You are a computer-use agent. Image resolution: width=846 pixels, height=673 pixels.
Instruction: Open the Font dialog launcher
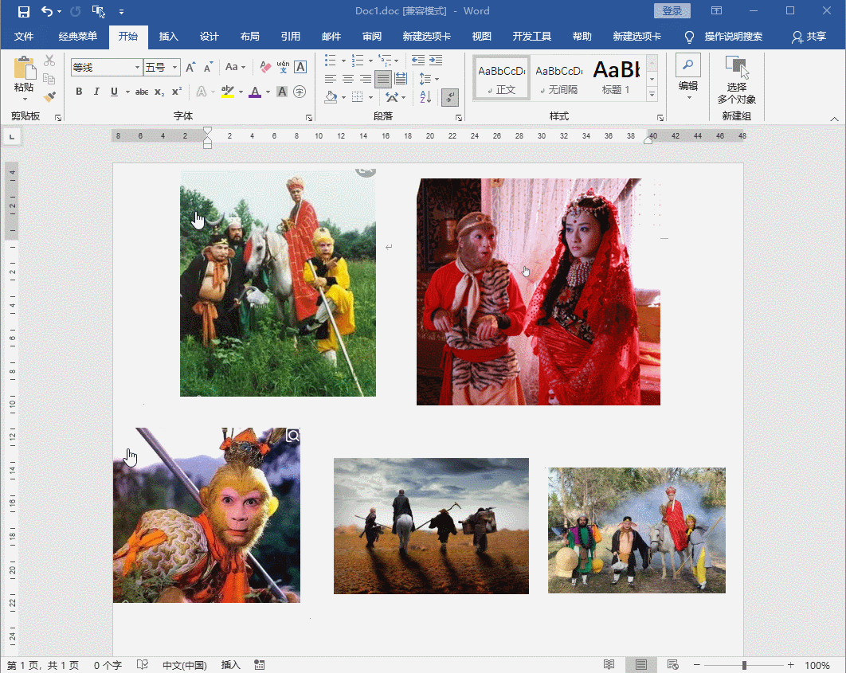pos(309,118)
